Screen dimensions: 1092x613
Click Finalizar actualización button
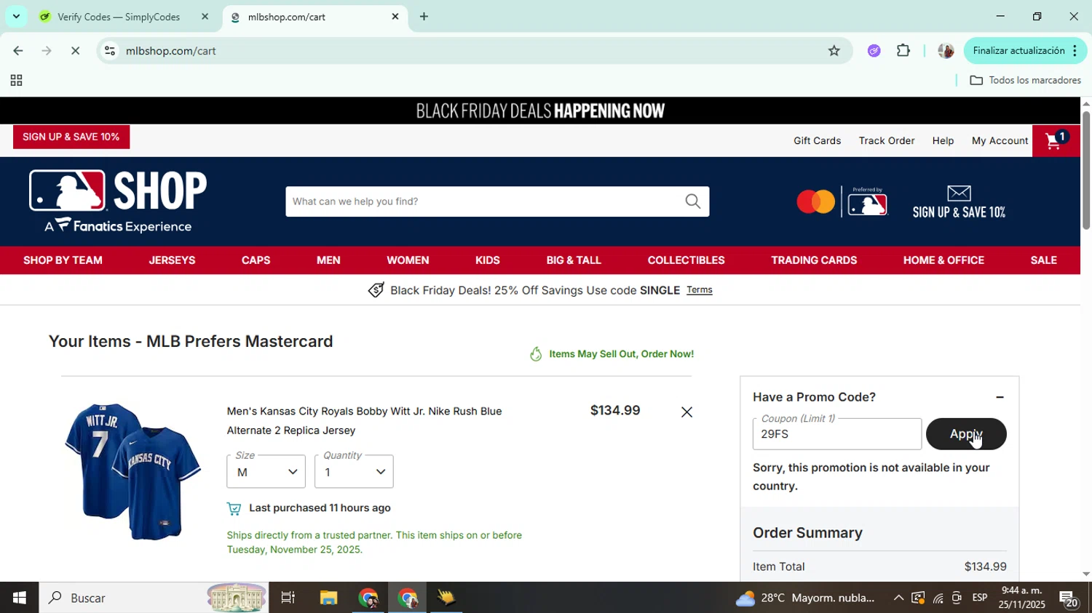click(1025, 51)
